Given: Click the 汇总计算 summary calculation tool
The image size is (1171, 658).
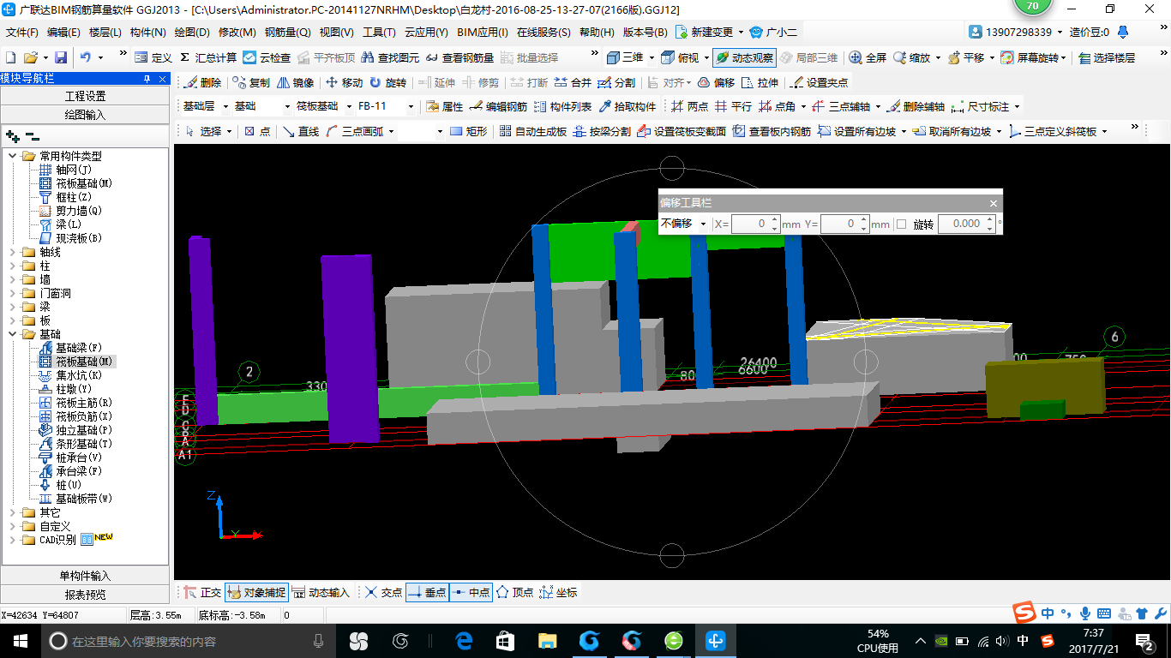Looking at the screenshot, I should (x=208, y=57).
